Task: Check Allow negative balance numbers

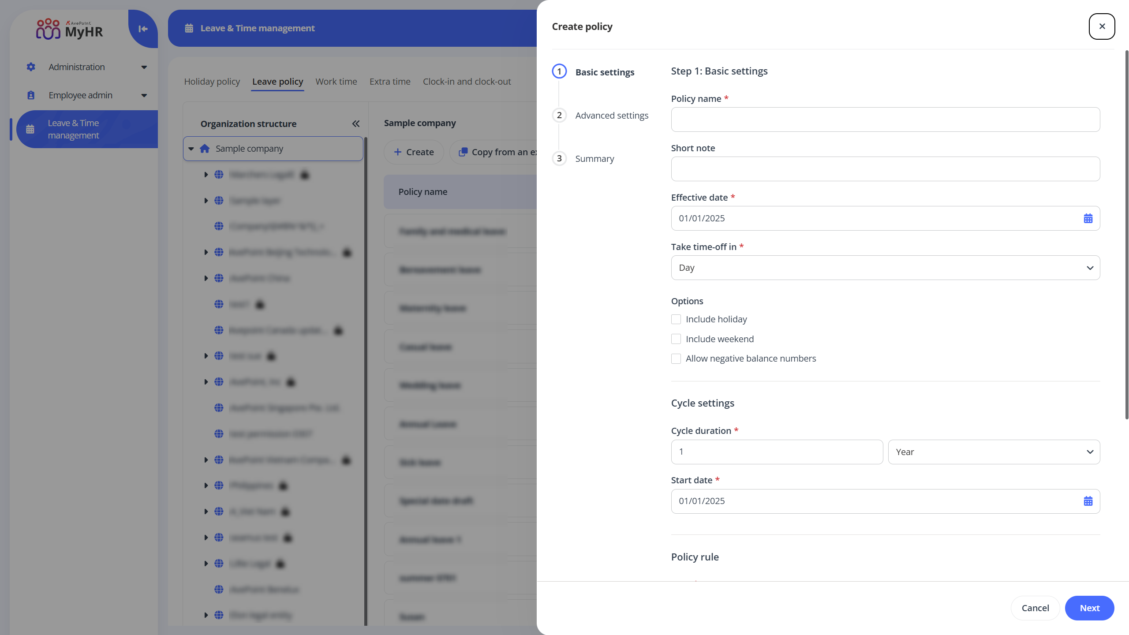Action: pos(676,359)
